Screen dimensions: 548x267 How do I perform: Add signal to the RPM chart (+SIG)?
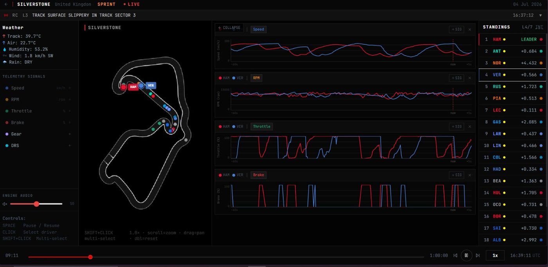[456, 78]
